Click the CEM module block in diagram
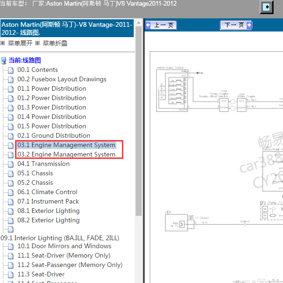 (x=176, y=223)
